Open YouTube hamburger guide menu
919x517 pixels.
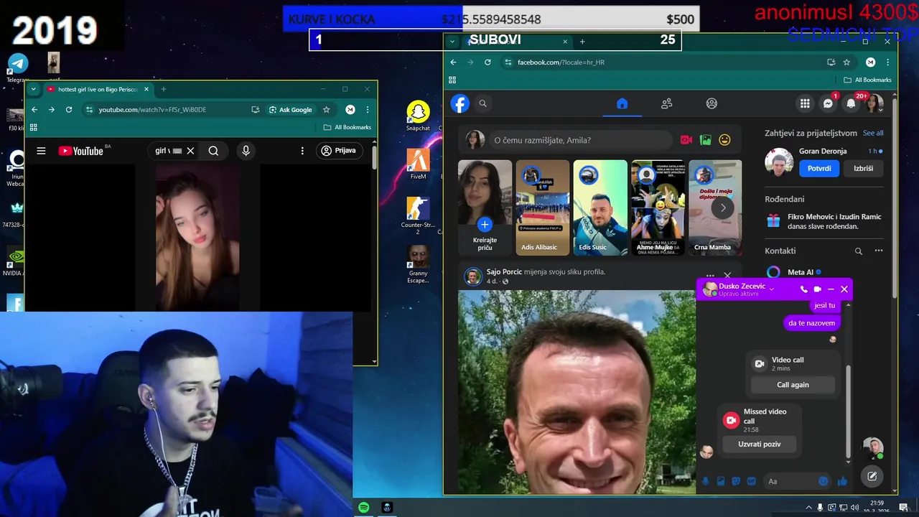tap(41, 151)
